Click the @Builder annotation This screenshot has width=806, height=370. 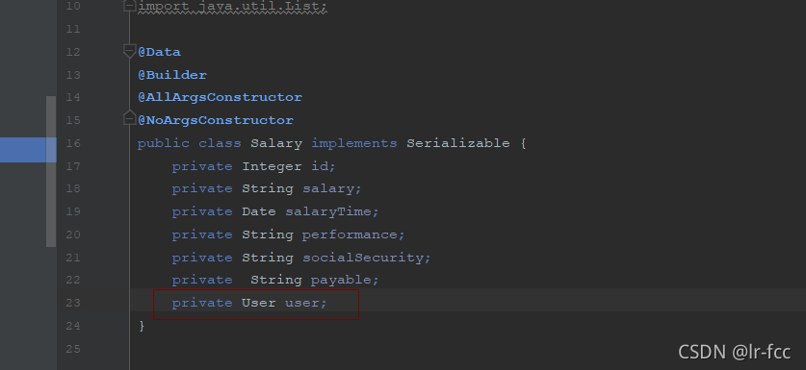coord(172,75)
